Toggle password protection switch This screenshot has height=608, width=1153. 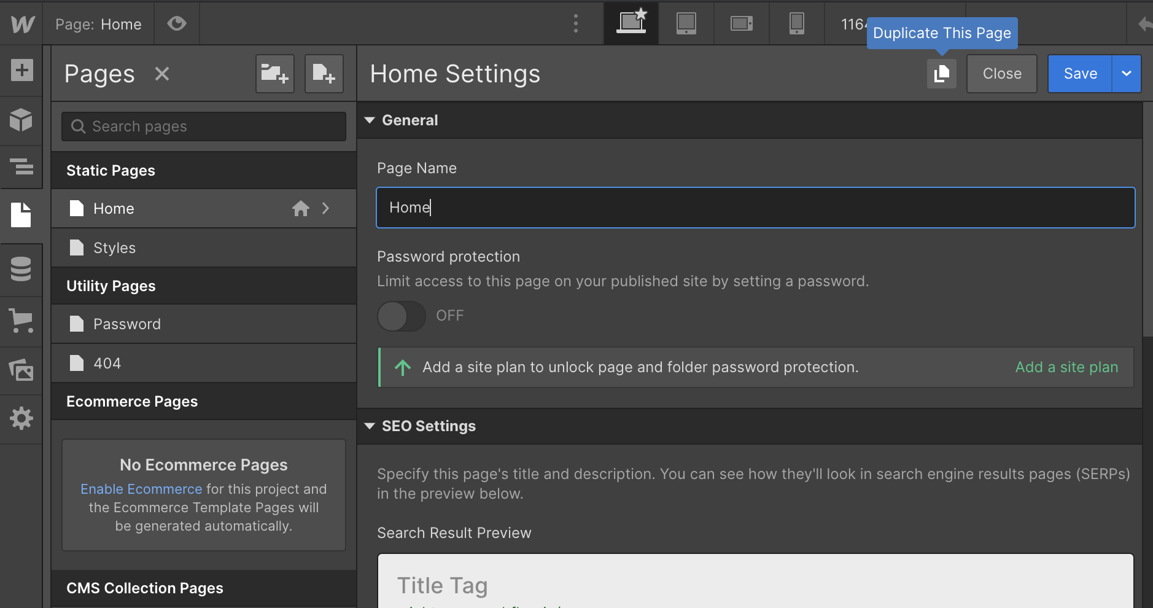(x=402, y=316)
